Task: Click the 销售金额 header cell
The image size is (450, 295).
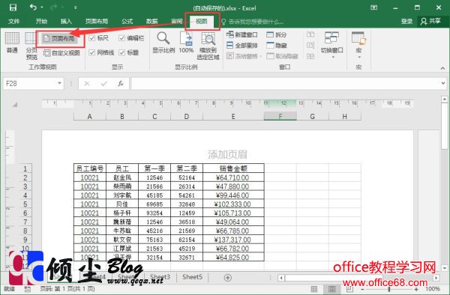Action: coord(233,168)
